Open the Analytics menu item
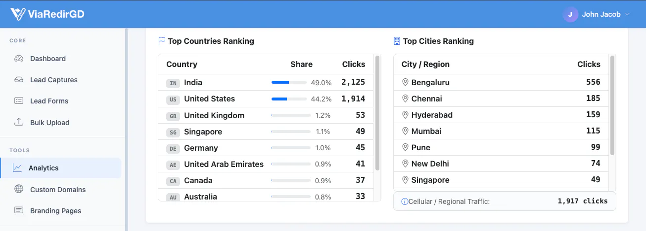The image size is (646, 231). click(x=61, y=168)
